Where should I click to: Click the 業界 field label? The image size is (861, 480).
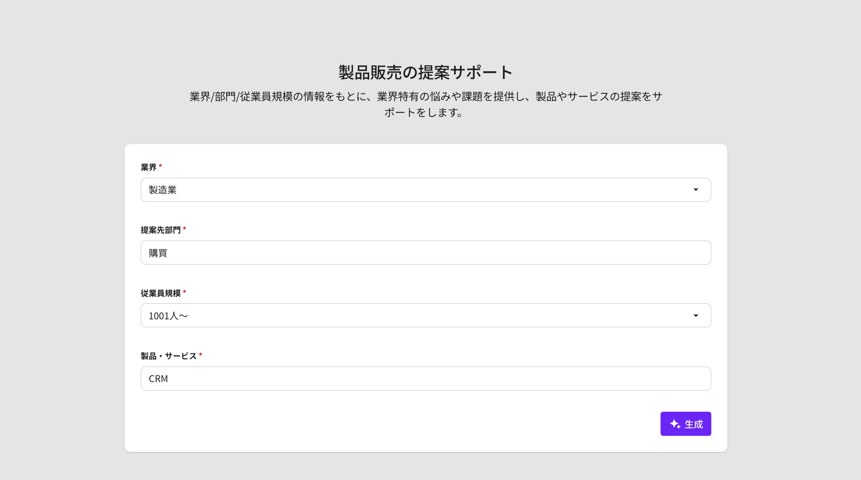(148, 167)
